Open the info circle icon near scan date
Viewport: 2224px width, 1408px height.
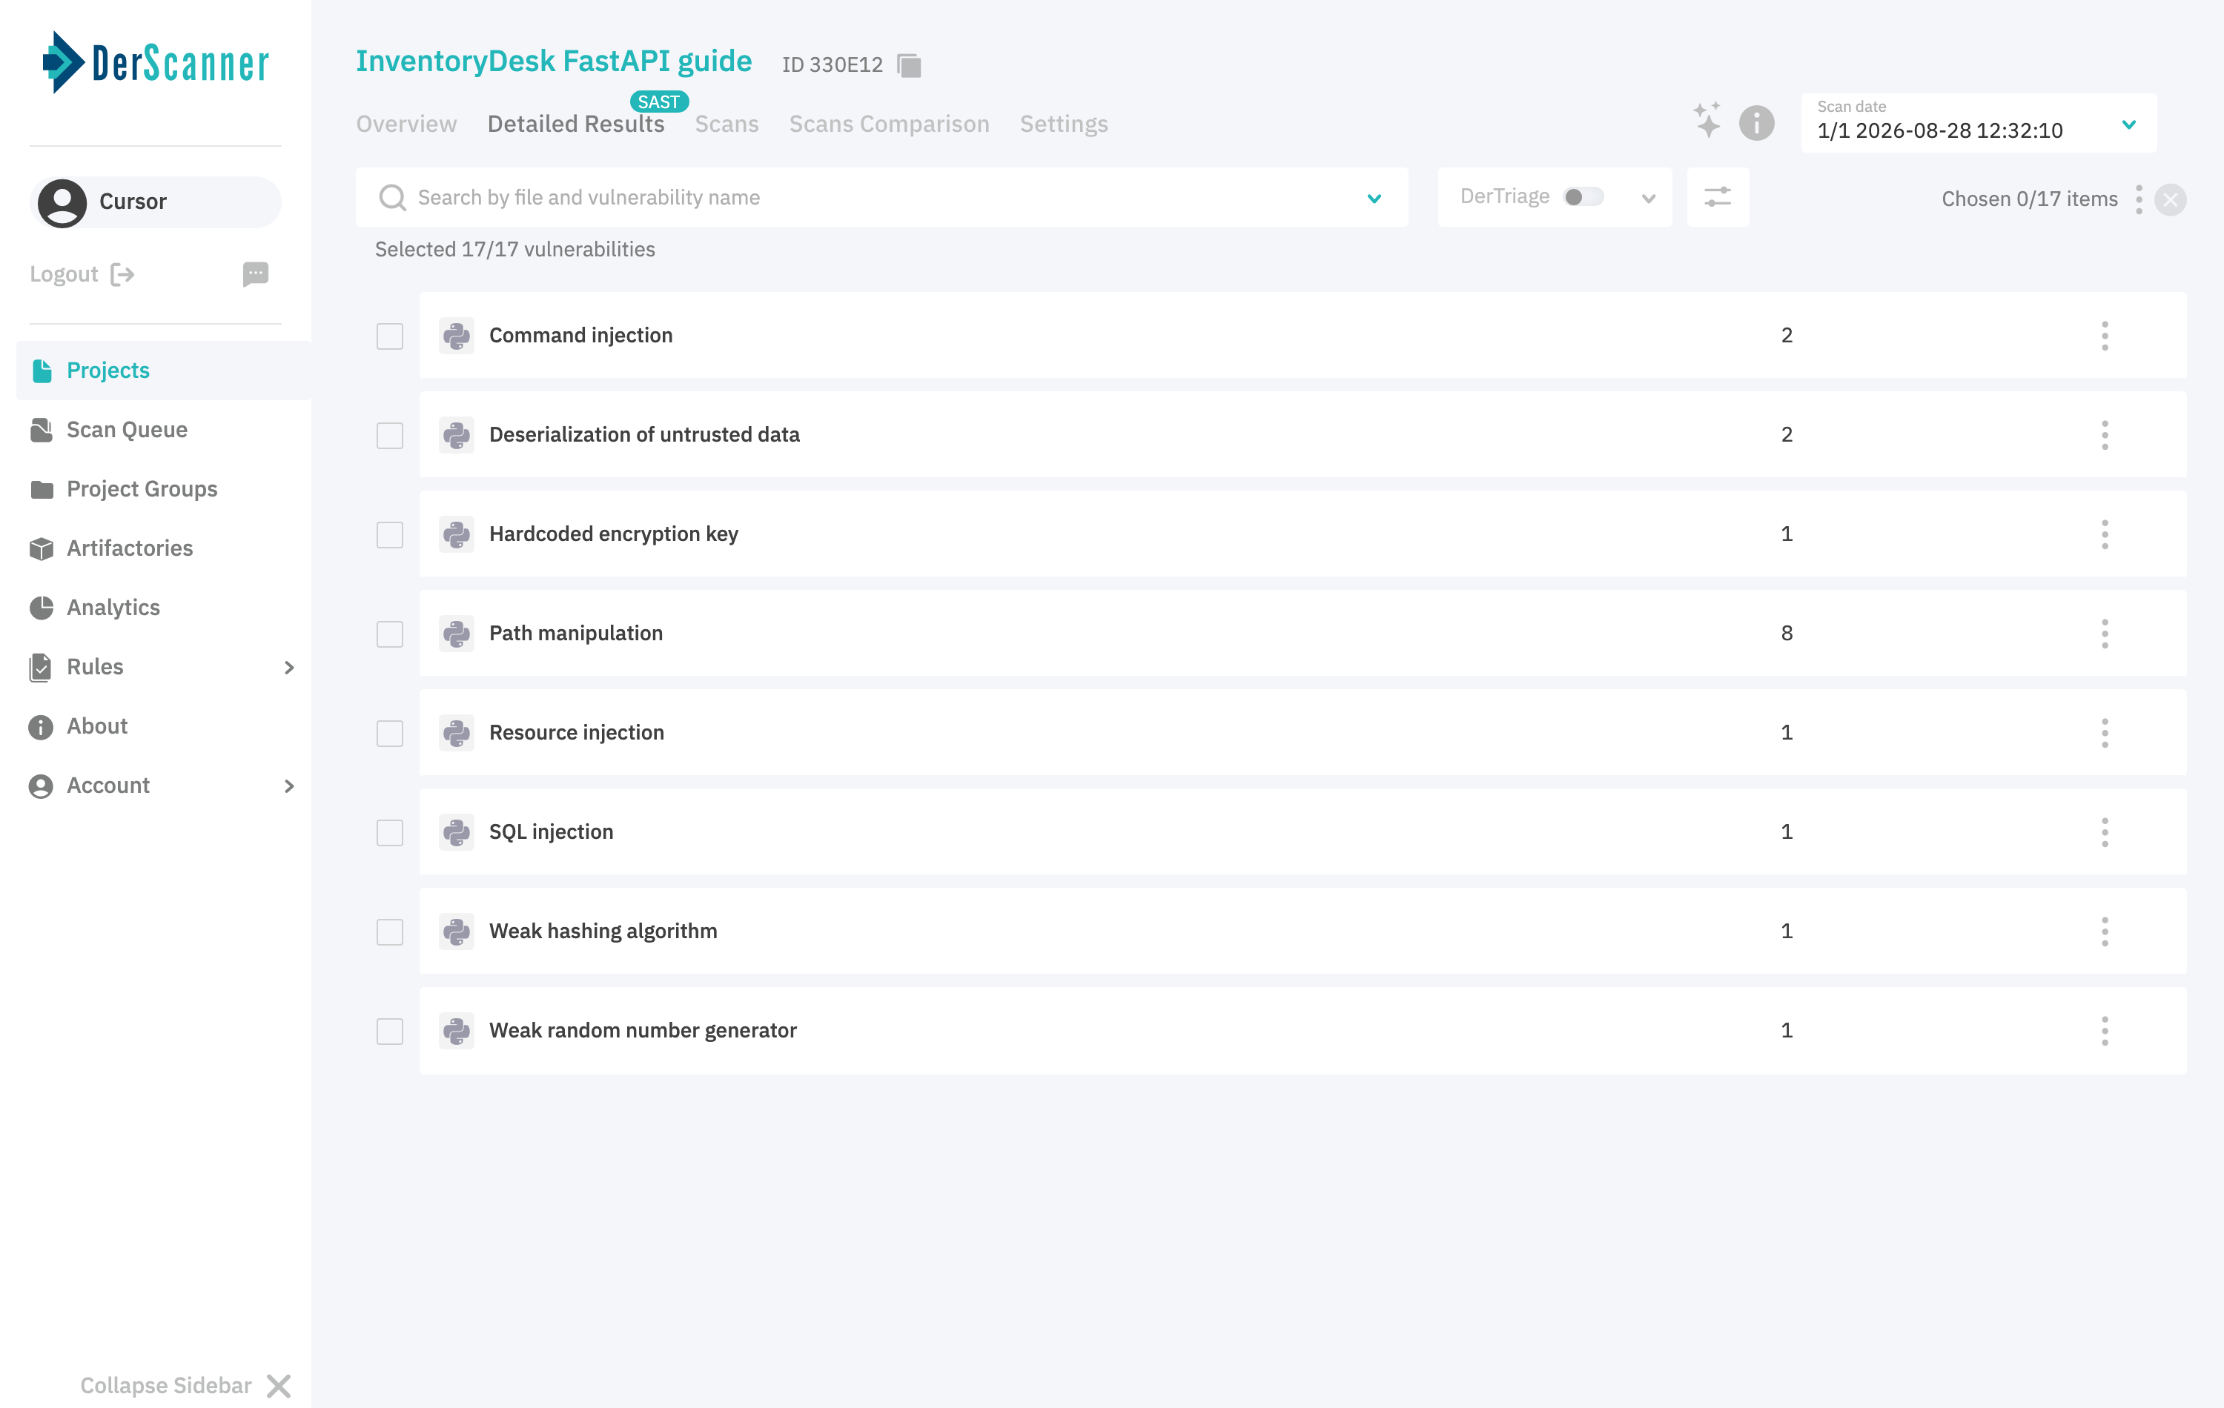[x=1757, y=123]
